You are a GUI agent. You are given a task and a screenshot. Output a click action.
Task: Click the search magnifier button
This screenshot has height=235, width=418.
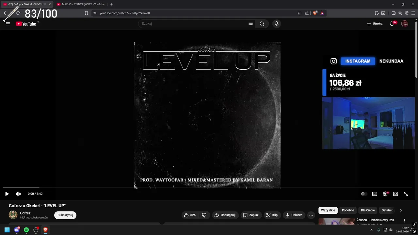click(262, 23)
